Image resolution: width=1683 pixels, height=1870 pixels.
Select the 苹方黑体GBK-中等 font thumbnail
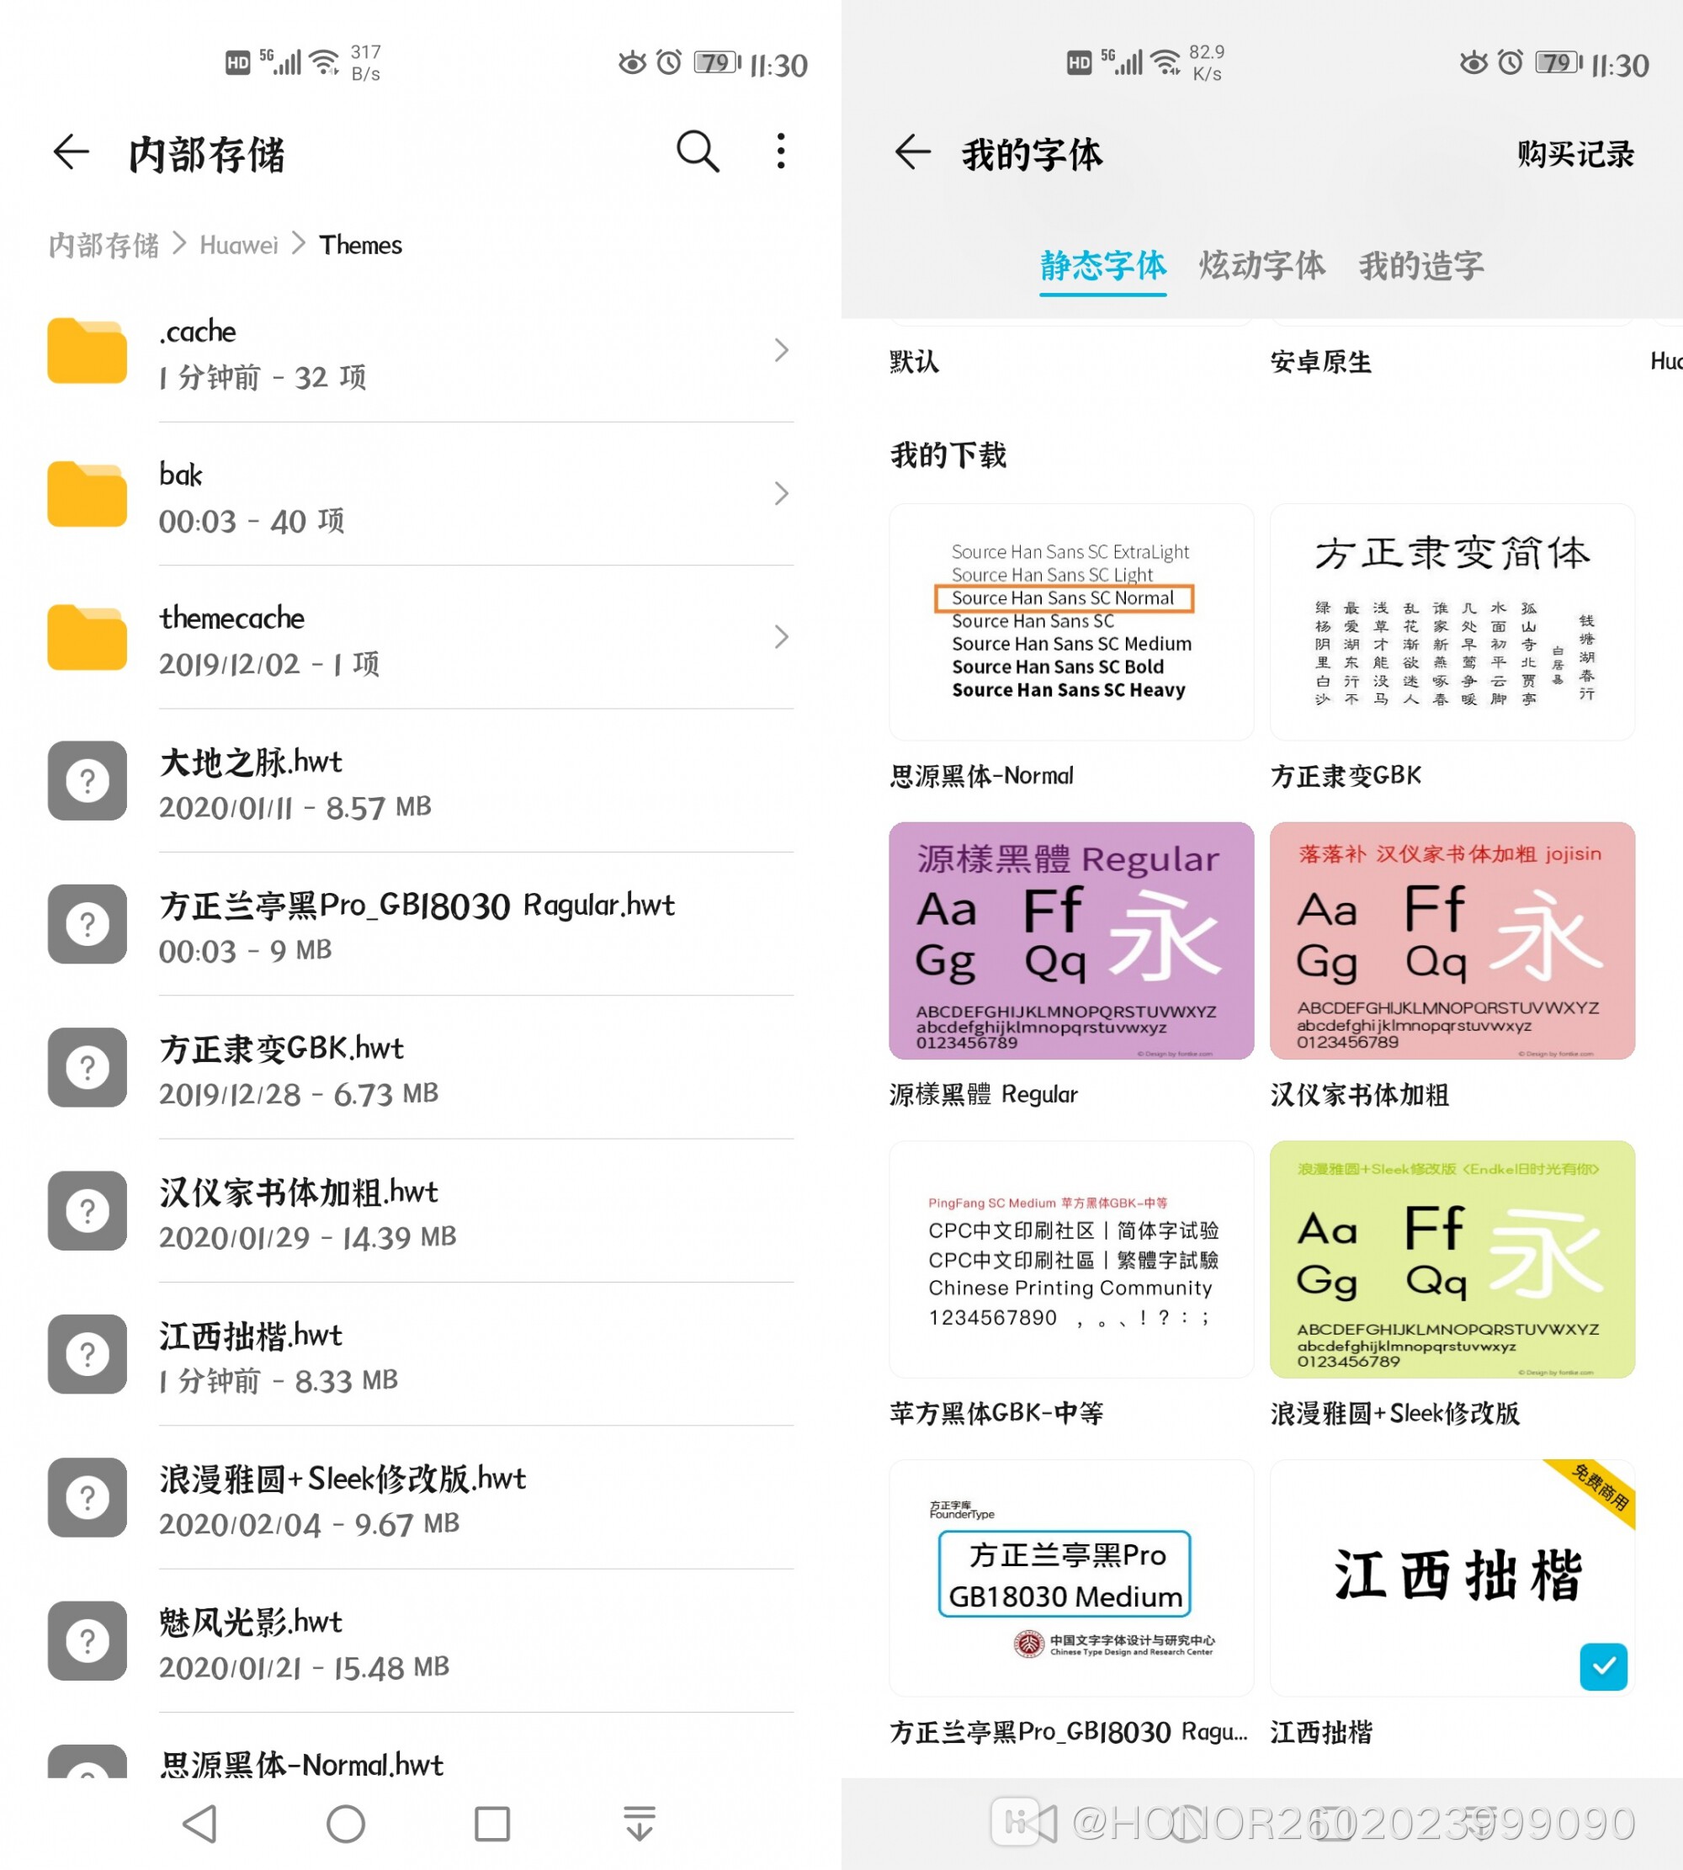(x=1071, y=1260)
